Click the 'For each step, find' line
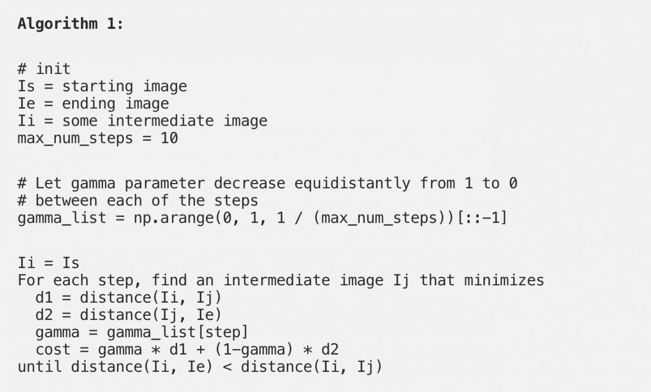 coord(281,280)
